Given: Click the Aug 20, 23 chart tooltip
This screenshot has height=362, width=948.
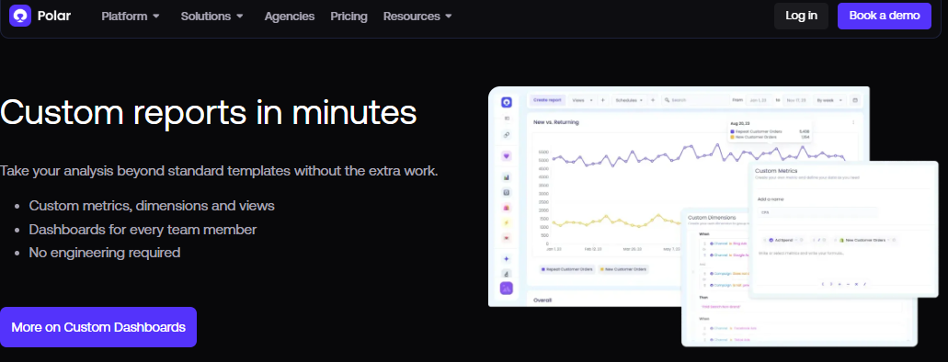Looking at the screenshot, I should click(x=770, y=130).
